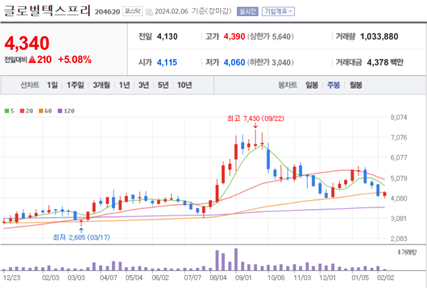Click the 고가 value 4,390
The width and height of the screenshot is (427, 288).
pyautogui.click(x=234, y=36)
